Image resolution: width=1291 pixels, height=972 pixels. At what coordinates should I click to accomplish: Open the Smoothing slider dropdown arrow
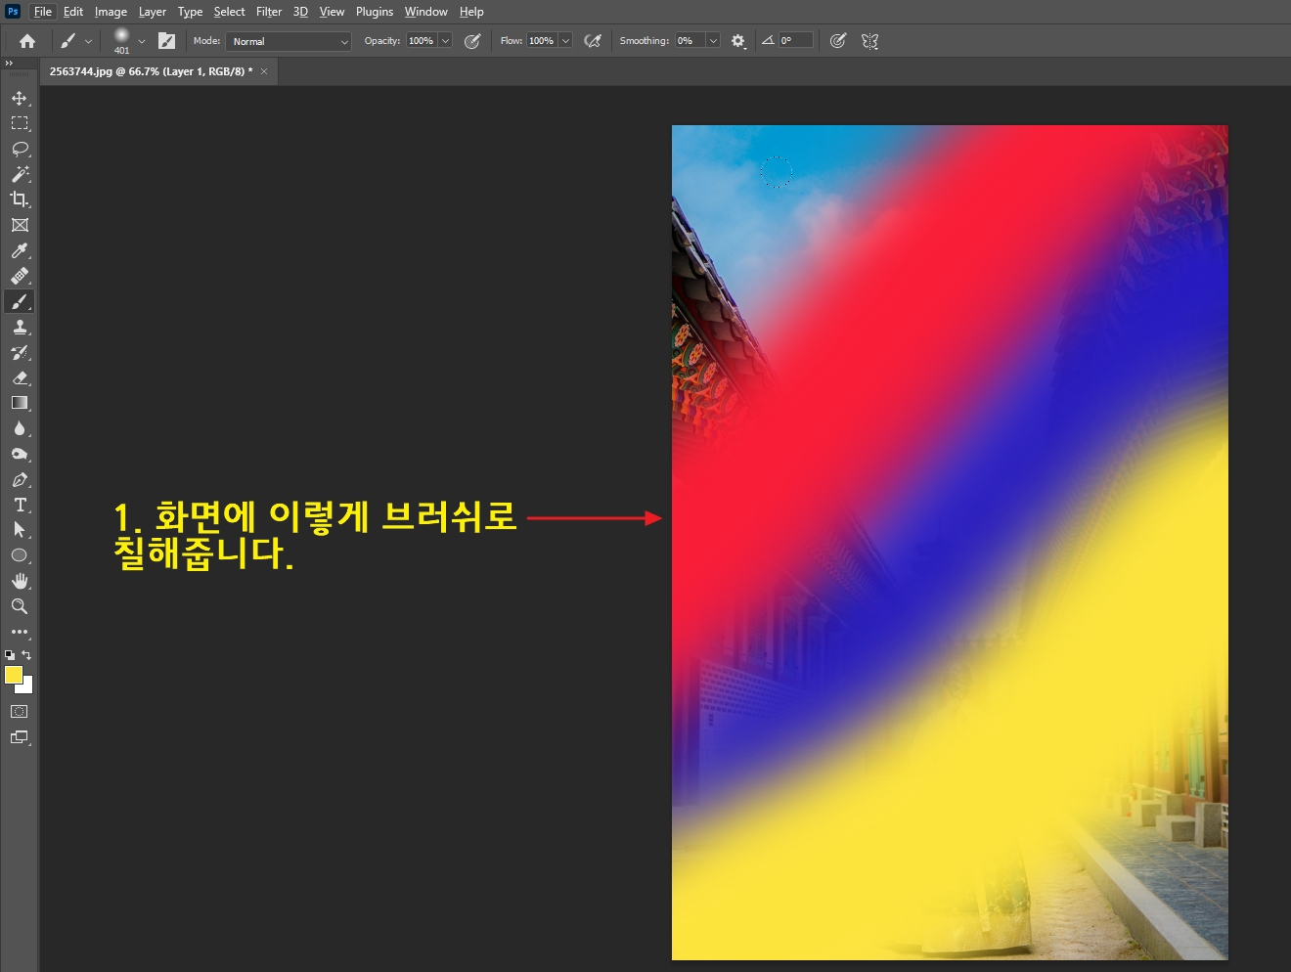[x=713, y=41]
